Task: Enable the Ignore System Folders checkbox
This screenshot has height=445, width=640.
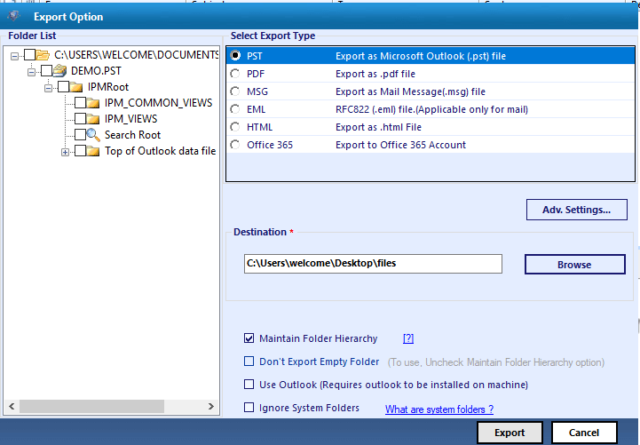Action: (x=249, y=408)
